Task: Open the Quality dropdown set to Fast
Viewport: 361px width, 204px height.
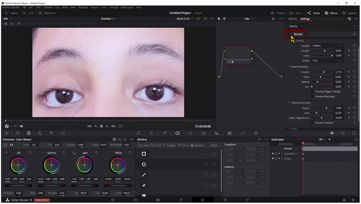Action: (x=328, y=60)
